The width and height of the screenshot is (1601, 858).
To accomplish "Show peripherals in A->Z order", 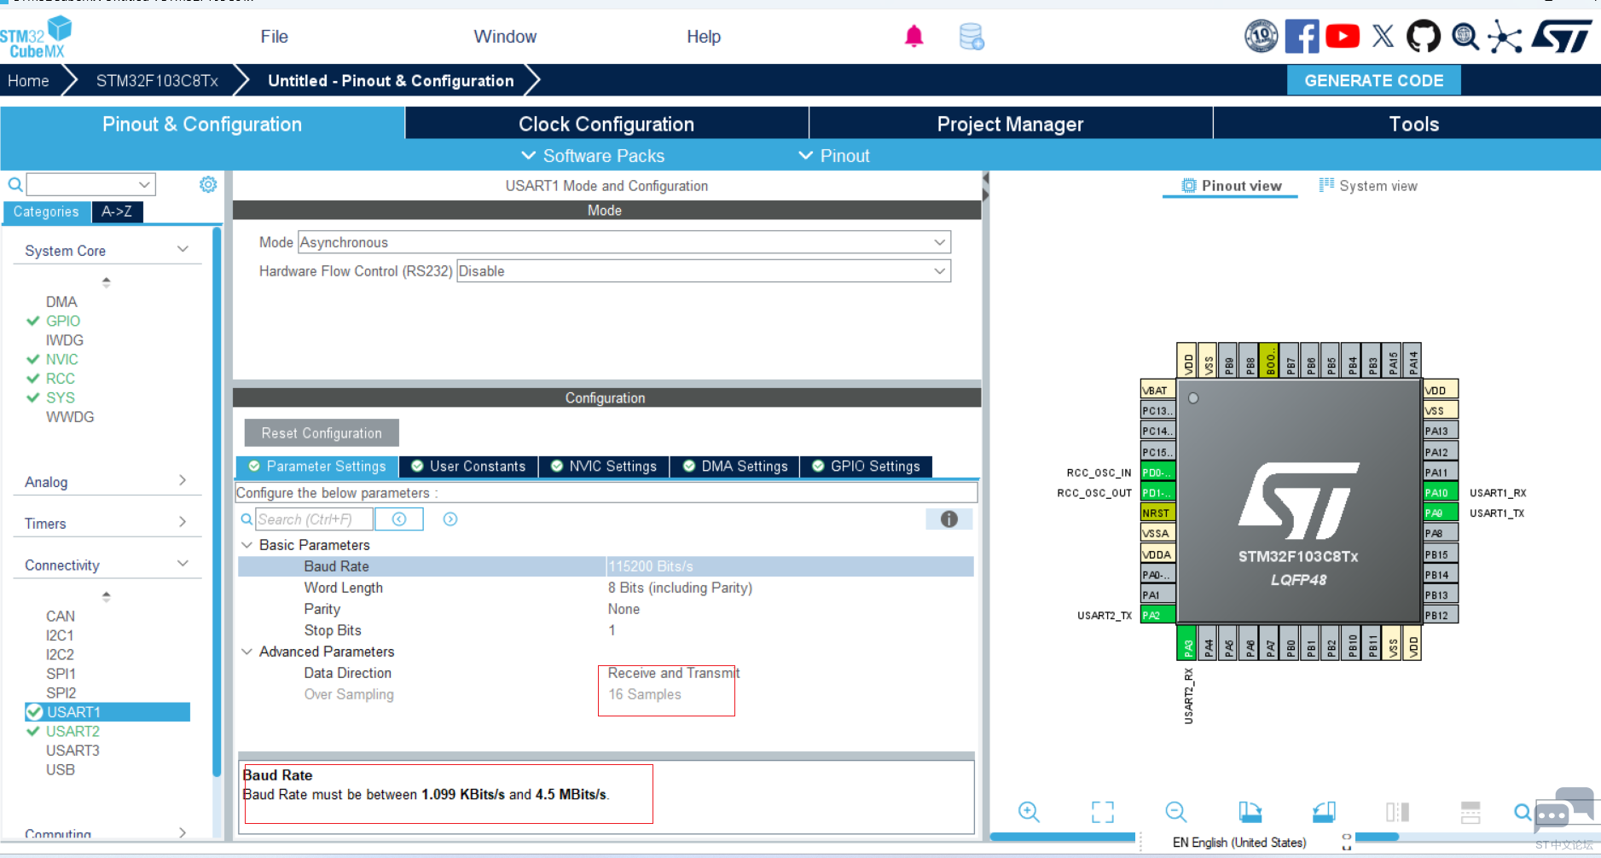I will (x=117, y=212).
